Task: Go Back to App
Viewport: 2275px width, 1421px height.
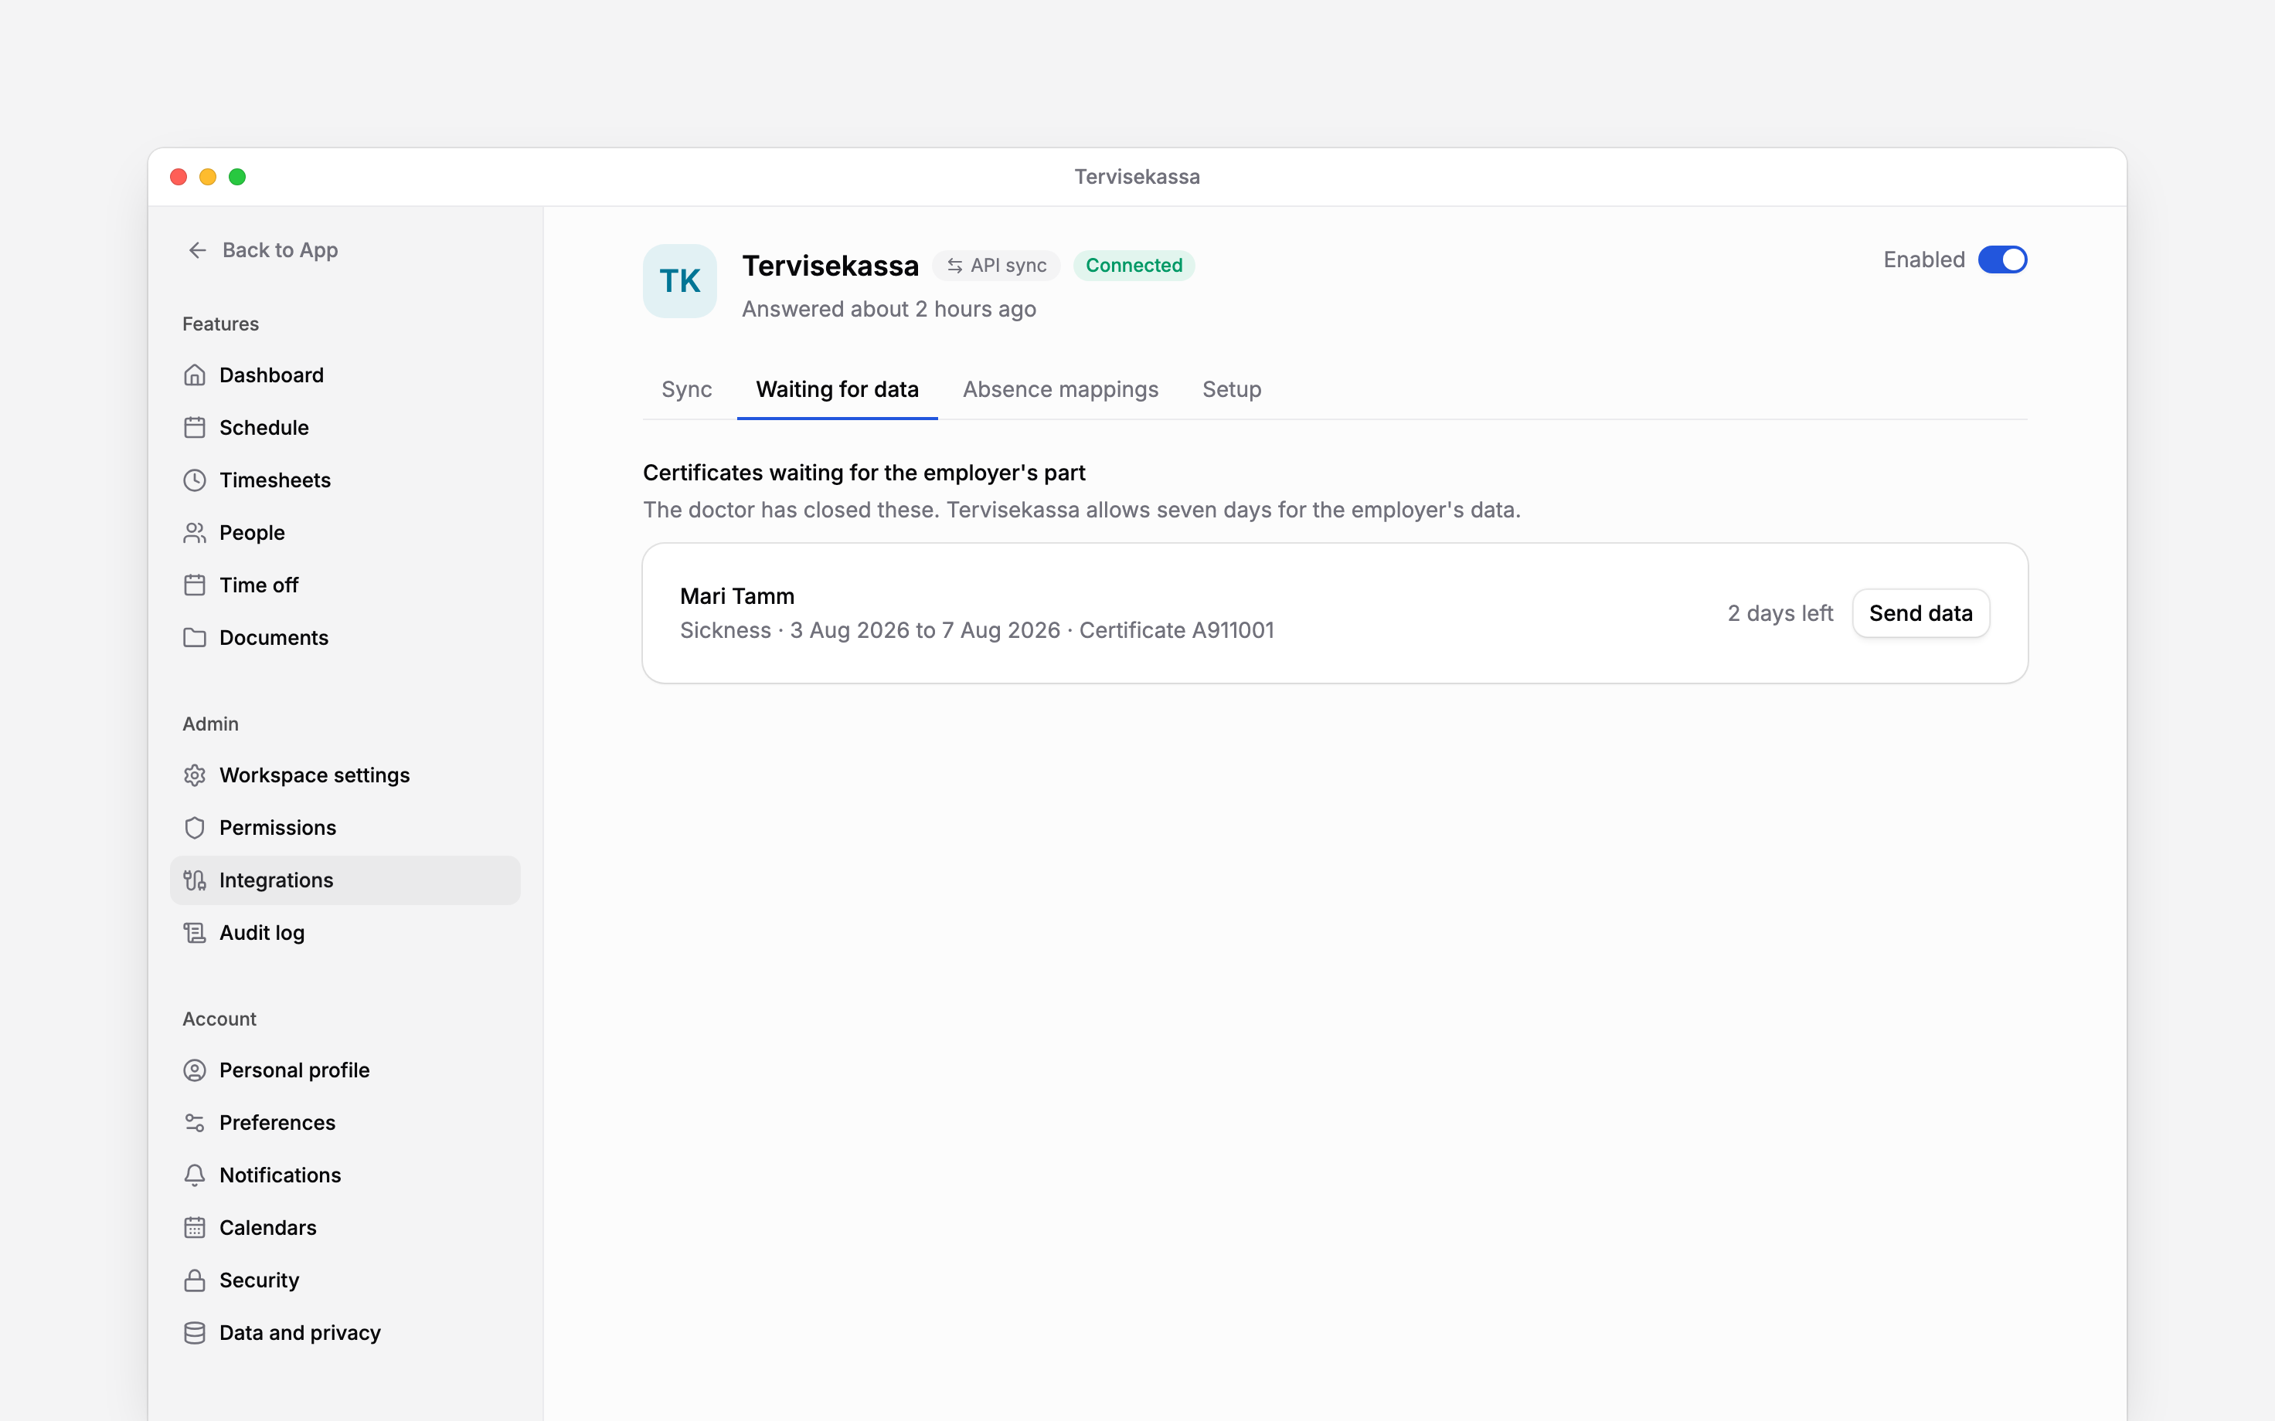Action: [261, 250]
